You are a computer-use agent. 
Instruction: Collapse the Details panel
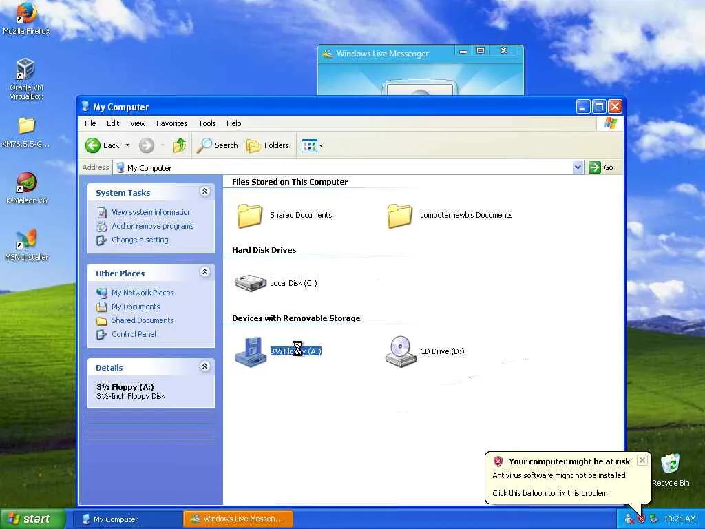pyautogui.click(x=204, y=366)
